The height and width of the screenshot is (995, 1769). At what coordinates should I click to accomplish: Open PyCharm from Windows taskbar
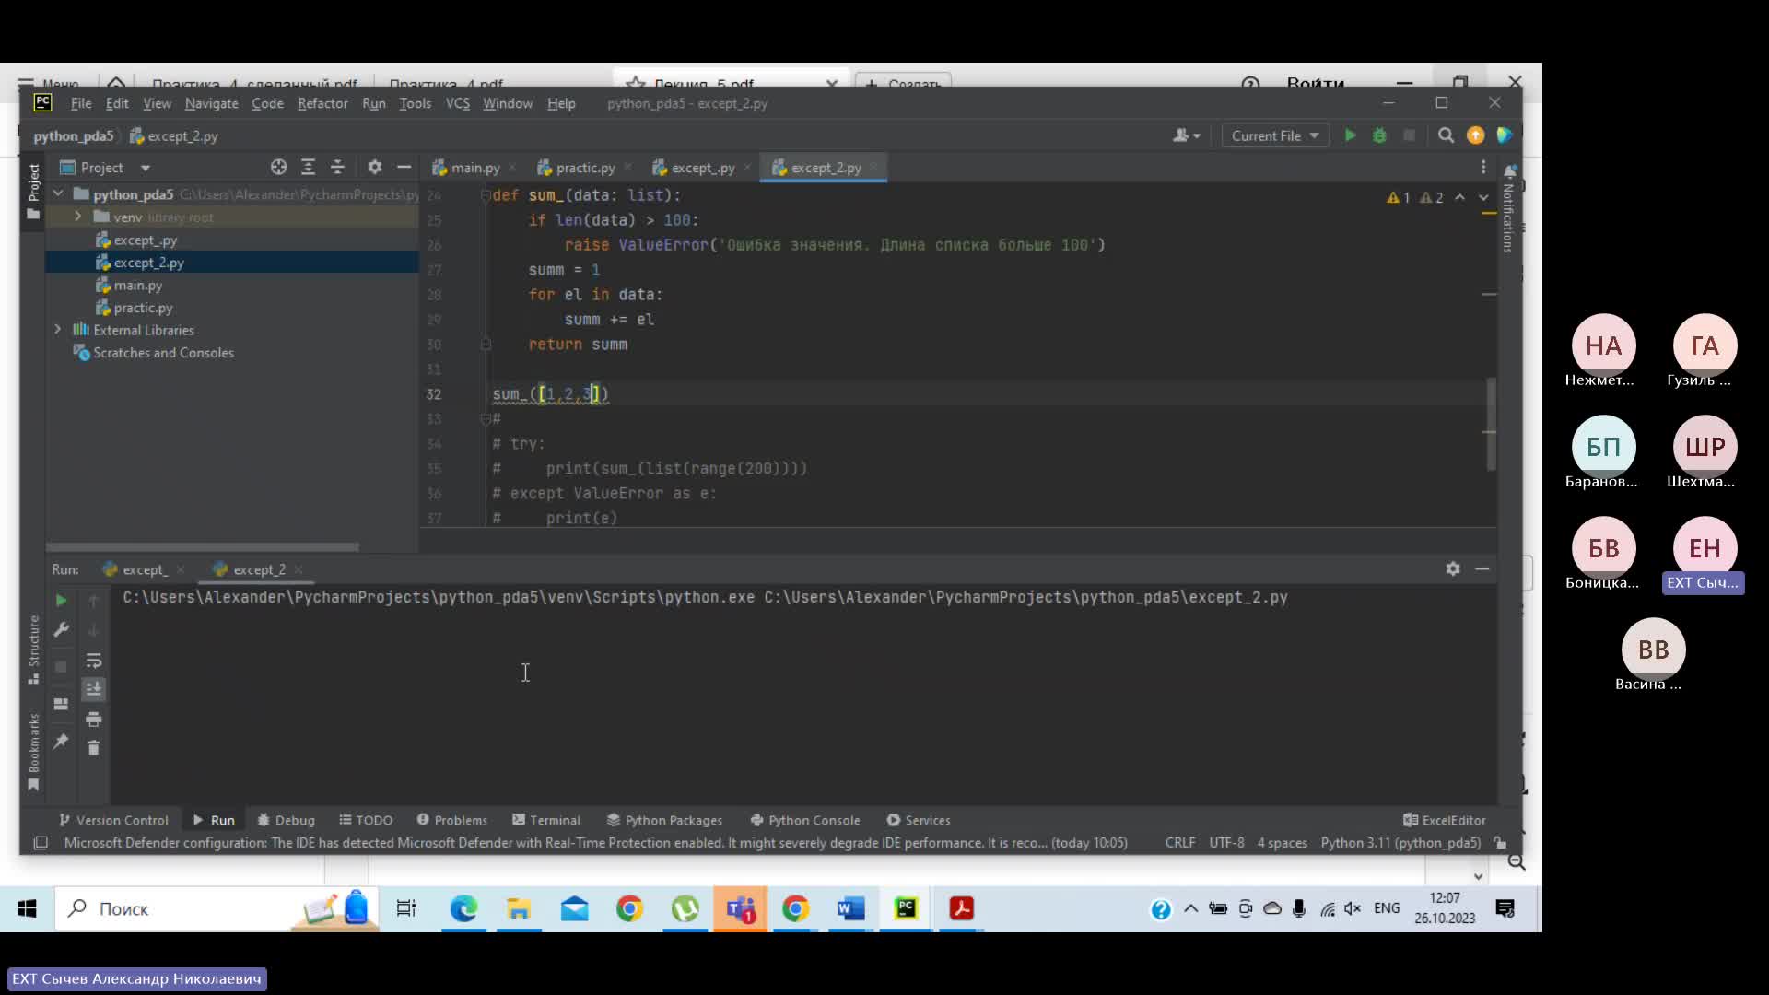click(906, 908)
